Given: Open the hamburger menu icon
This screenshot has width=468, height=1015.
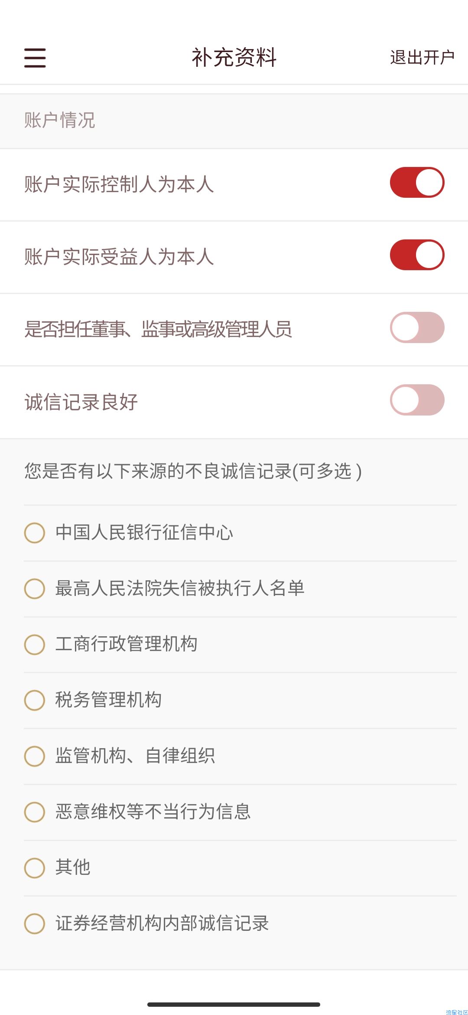Looking at the screenshot, I should click(x=35, y=58).
